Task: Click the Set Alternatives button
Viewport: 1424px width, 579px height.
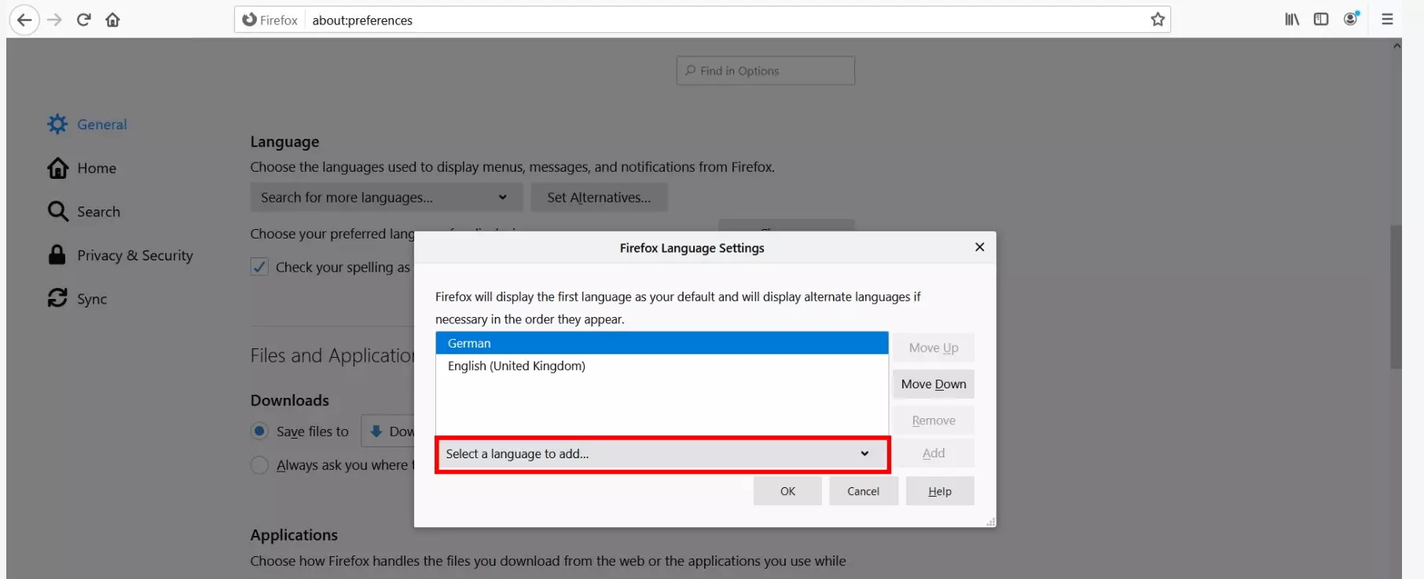Action: pos(599,198)
